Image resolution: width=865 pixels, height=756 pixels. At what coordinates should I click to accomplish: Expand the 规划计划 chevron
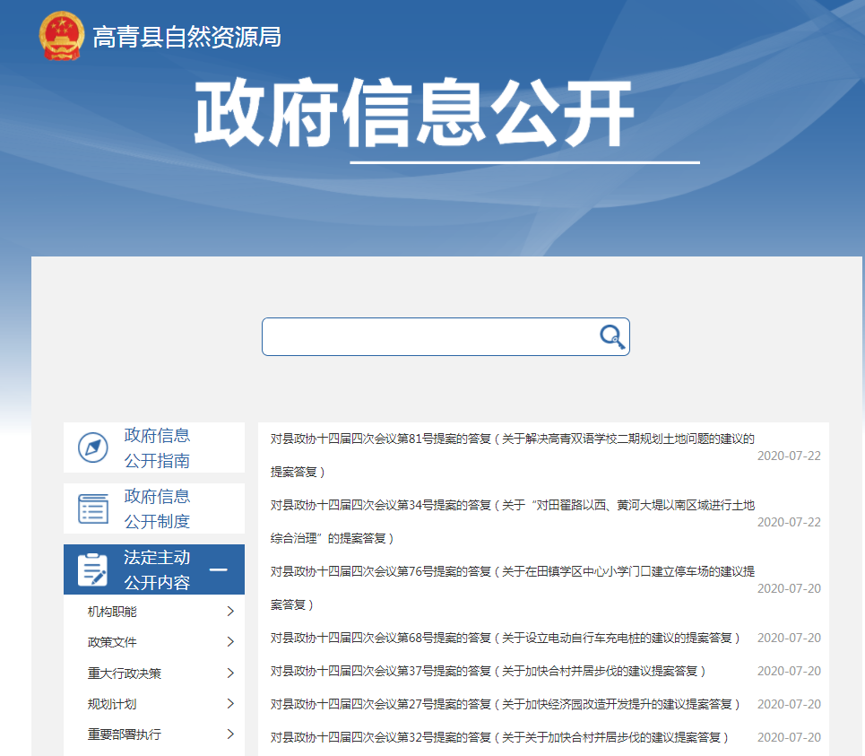click(230, 704)
